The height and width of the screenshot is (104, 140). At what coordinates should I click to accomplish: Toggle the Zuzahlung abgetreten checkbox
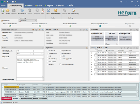60,64
